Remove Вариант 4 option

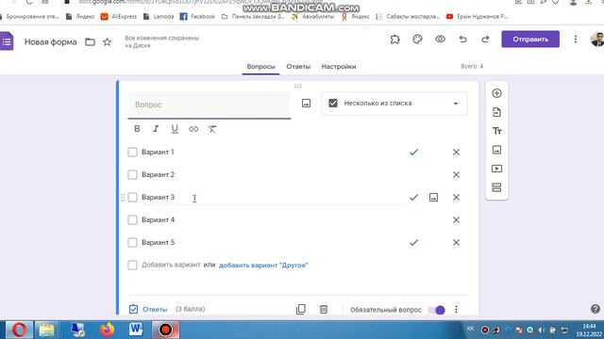coord(456,219)
